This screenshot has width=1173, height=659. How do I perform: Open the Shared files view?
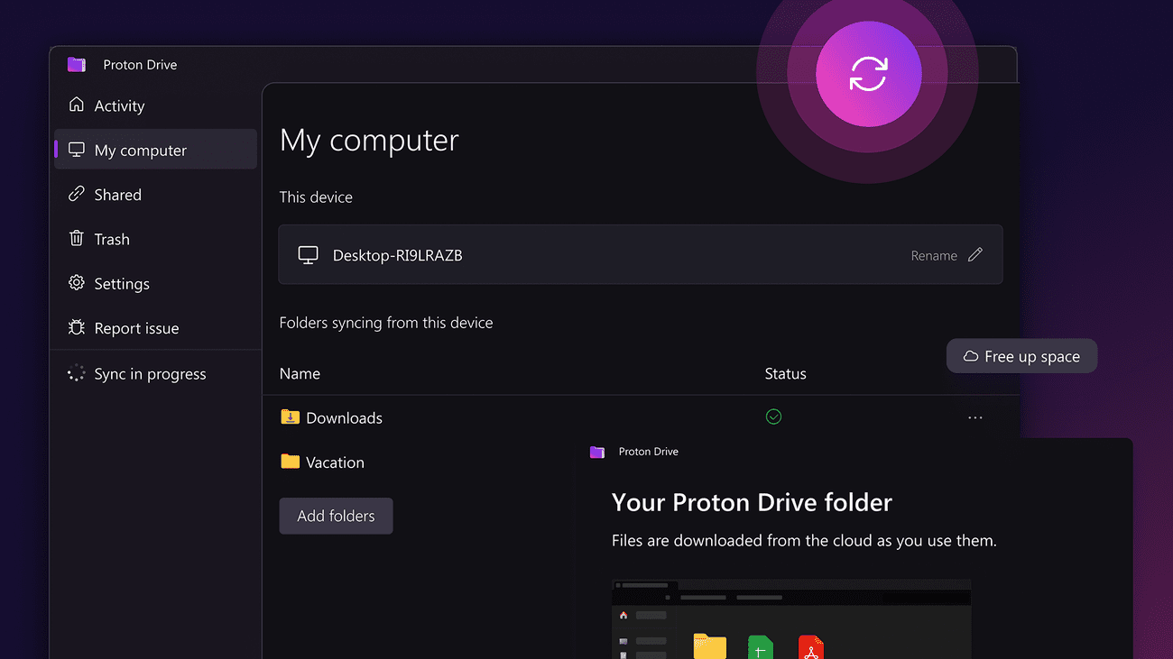(117, 194)
